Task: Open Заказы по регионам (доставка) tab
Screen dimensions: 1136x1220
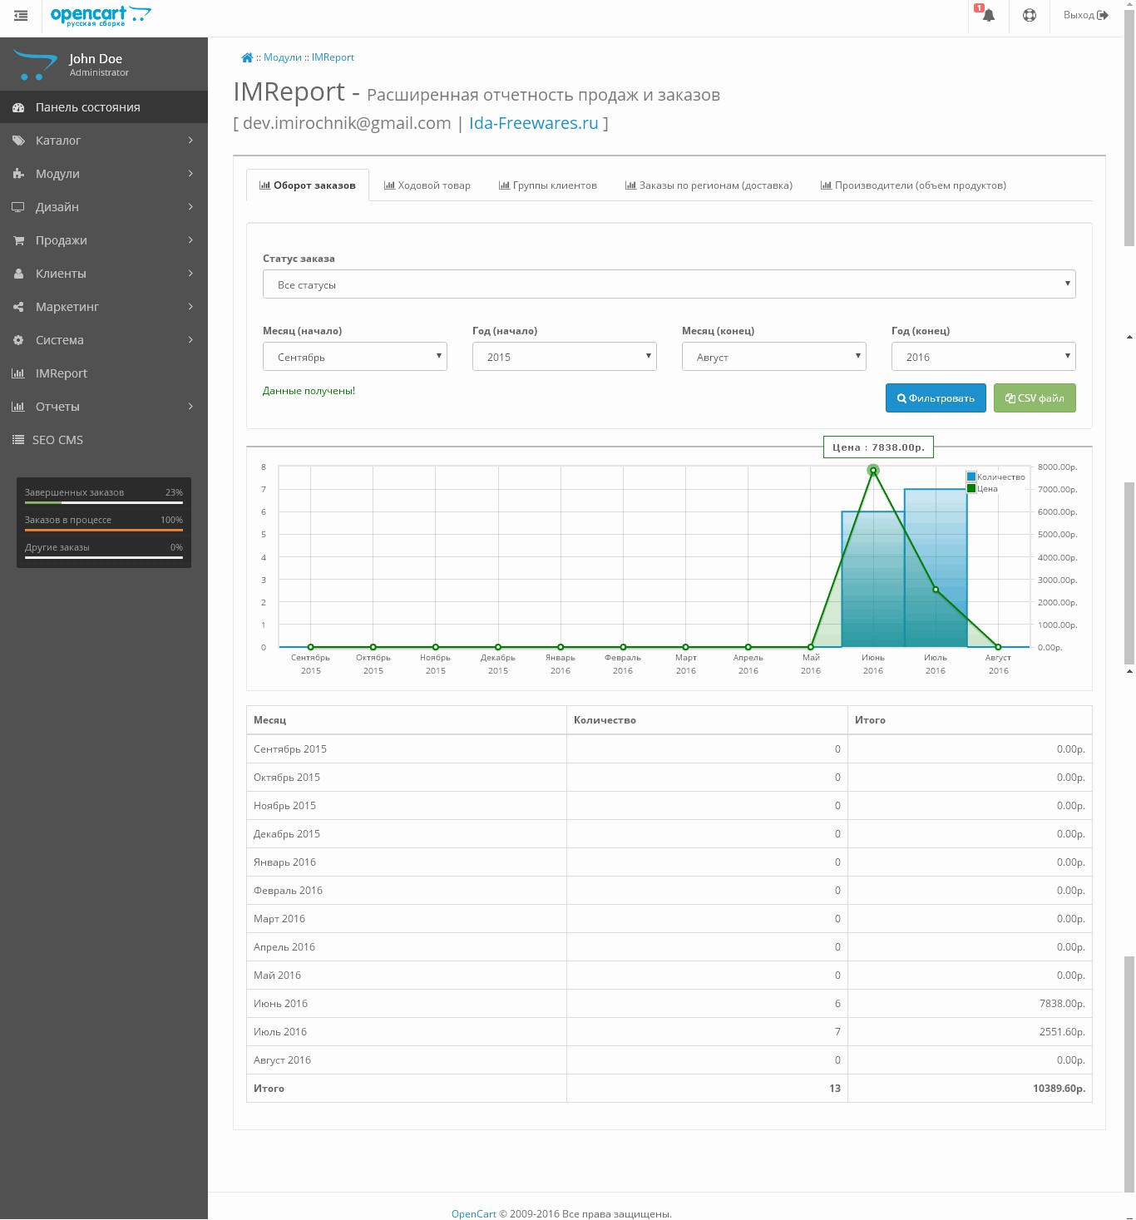Action: 709,185
